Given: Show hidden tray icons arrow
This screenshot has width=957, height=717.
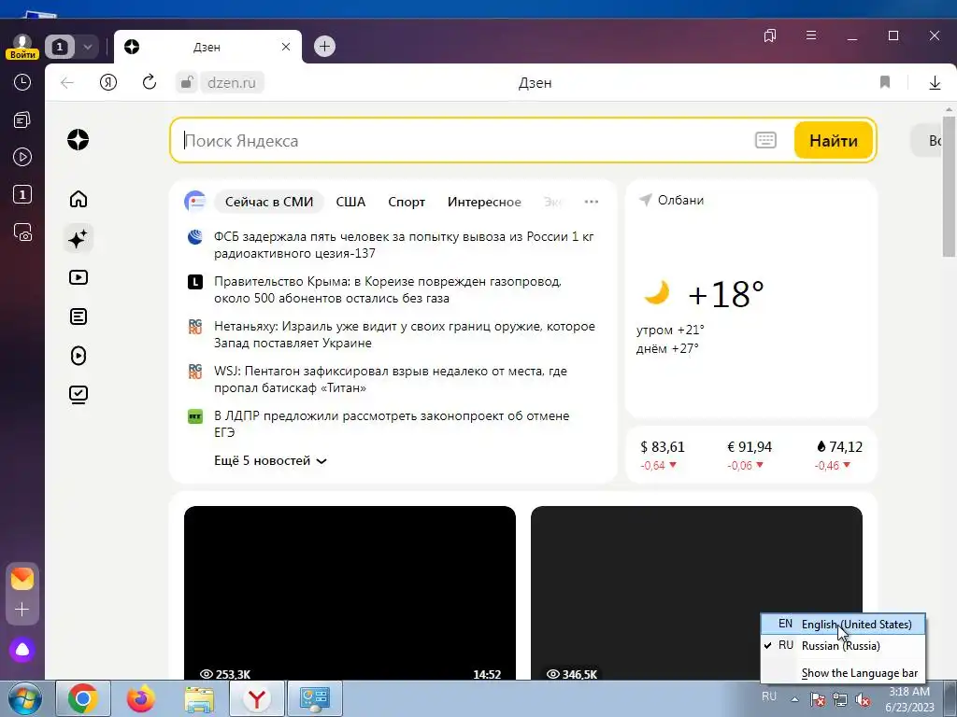Looking at the screenshot, I should [x=794, y=698].
